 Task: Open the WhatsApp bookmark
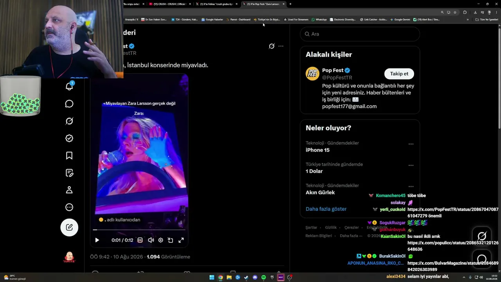click(x=319, y=20)
